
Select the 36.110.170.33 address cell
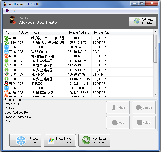pyautogui.click(x=77, y=38)
